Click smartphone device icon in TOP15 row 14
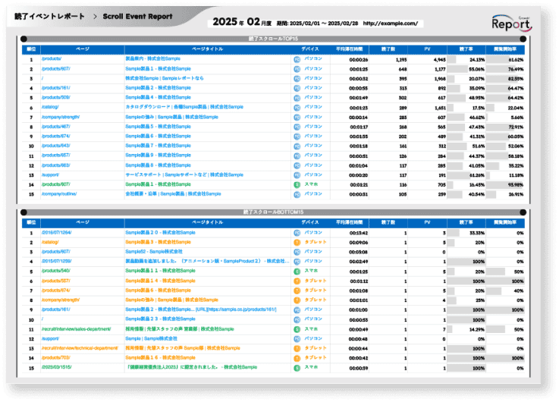The image size is (559, 402). [297, 184]
